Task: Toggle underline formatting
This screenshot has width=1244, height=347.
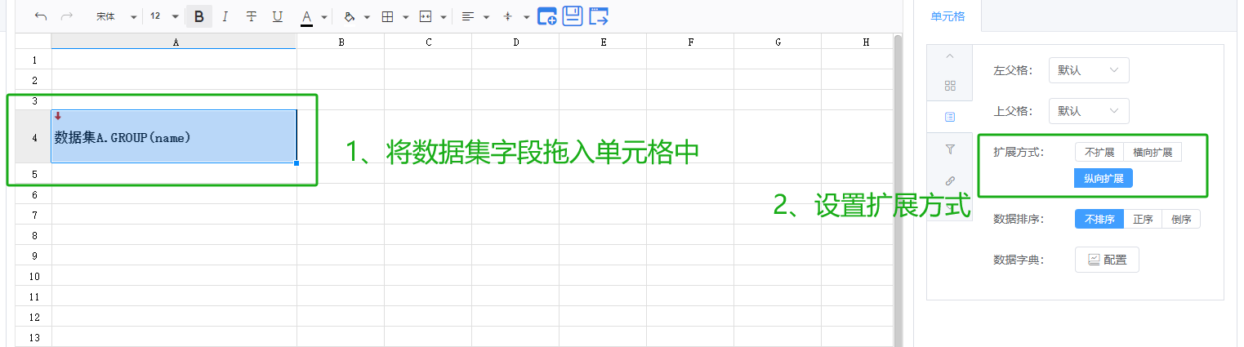Action: pyautogui.click(x=278, y=16)
